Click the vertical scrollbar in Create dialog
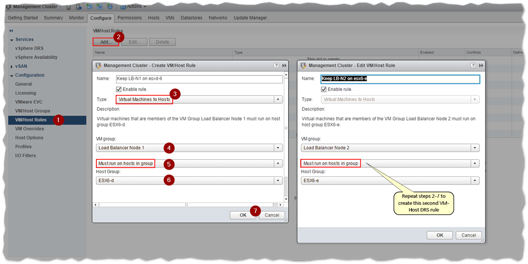 point(286,137)
